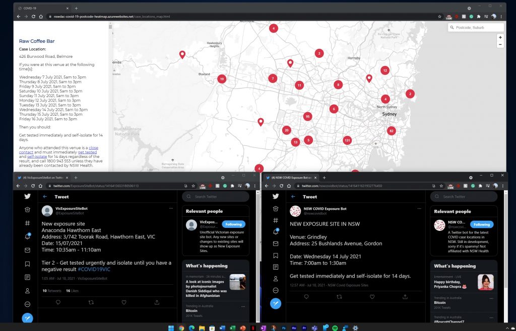Open the cluster marker showing 131 cases
This screenshot has width=516, height=331.
coord(347,140)
